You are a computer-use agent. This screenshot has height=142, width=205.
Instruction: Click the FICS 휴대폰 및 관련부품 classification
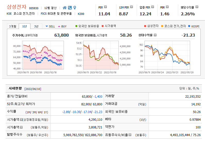coord(56,14)
